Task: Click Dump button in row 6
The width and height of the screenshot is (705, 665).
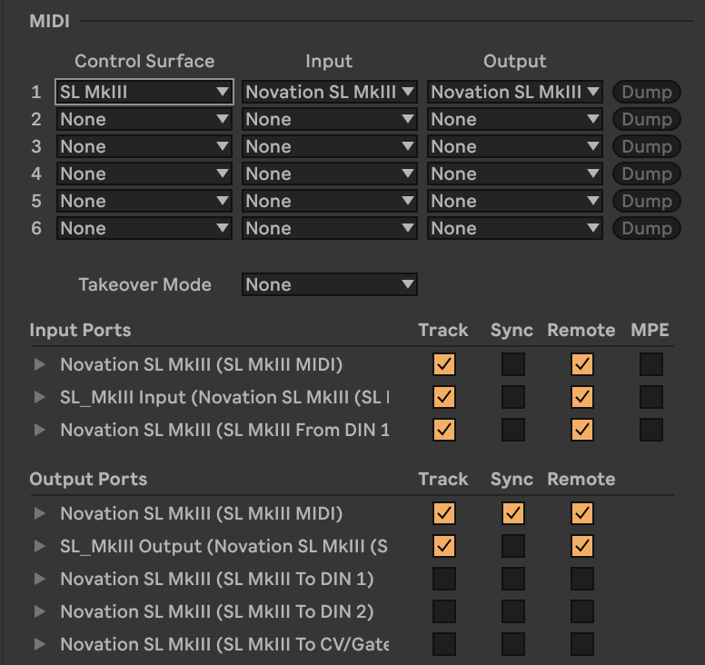Action: pos(647,228)
